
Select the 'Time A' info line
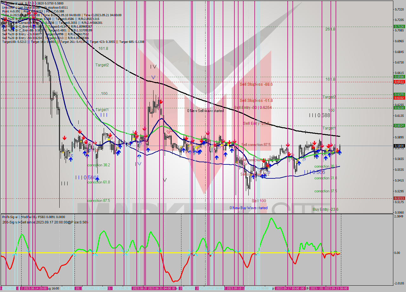tap(62, 15)
